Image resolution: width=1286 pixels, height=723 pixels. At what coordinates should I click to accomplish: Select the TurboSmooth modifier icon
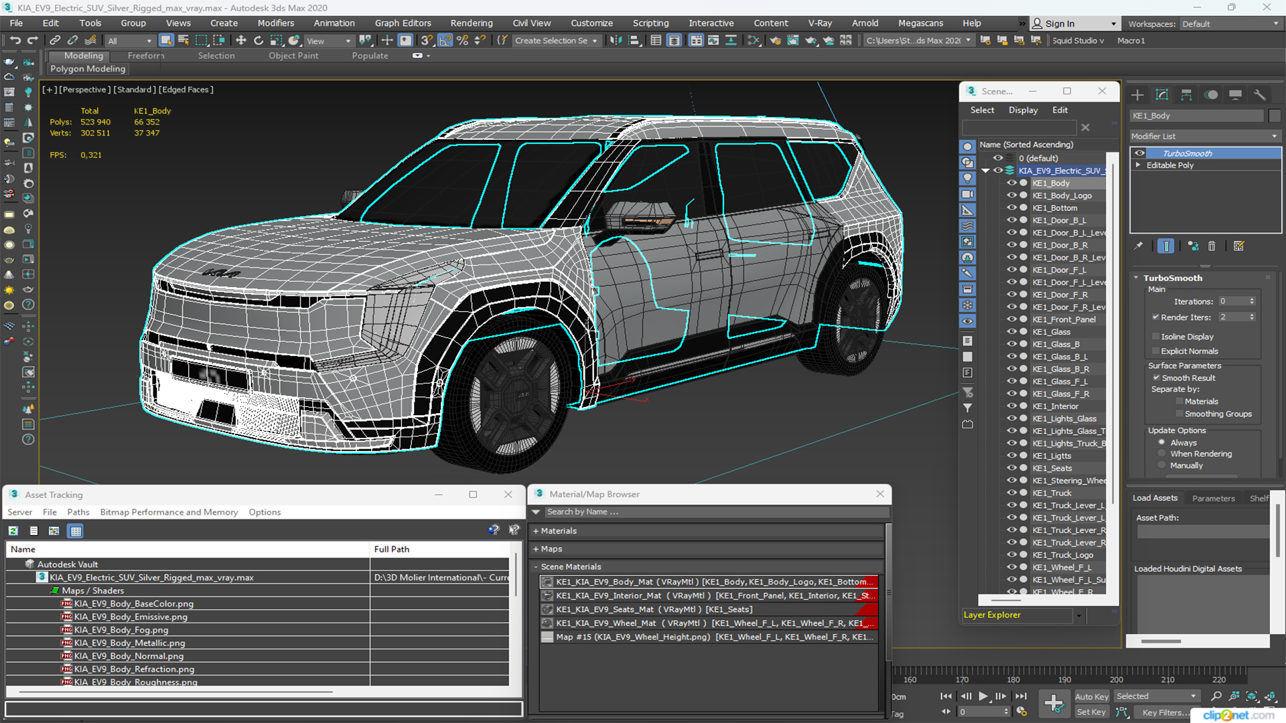[x=1137, y=153]
